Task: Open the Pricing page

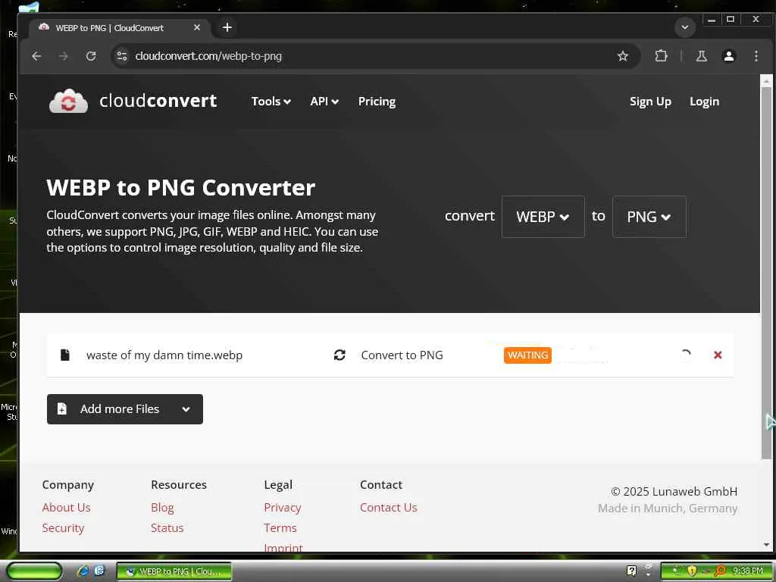Action: point(377,102)
